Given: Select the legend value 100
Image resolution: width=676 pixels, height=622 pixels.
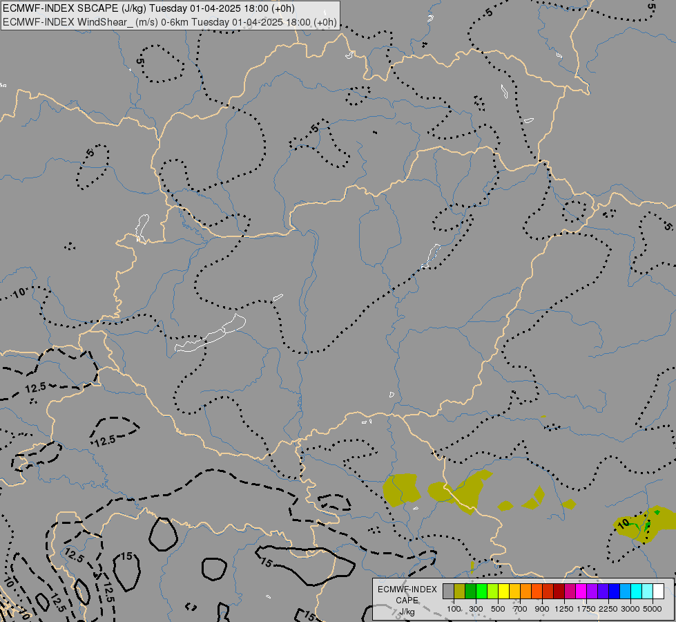Looking at the screenshot, I should tap(454, 609).
